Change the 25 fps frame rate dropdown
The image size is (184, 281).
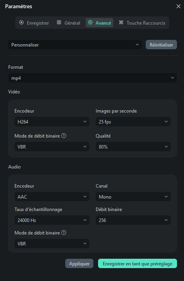[x=133, y=122]
